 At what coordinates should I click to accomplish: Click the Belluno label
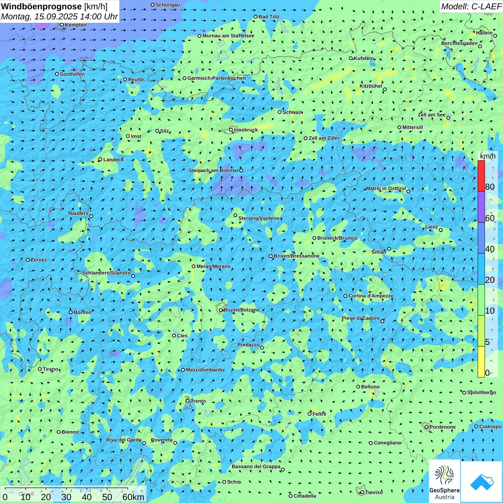click(370, 387)
